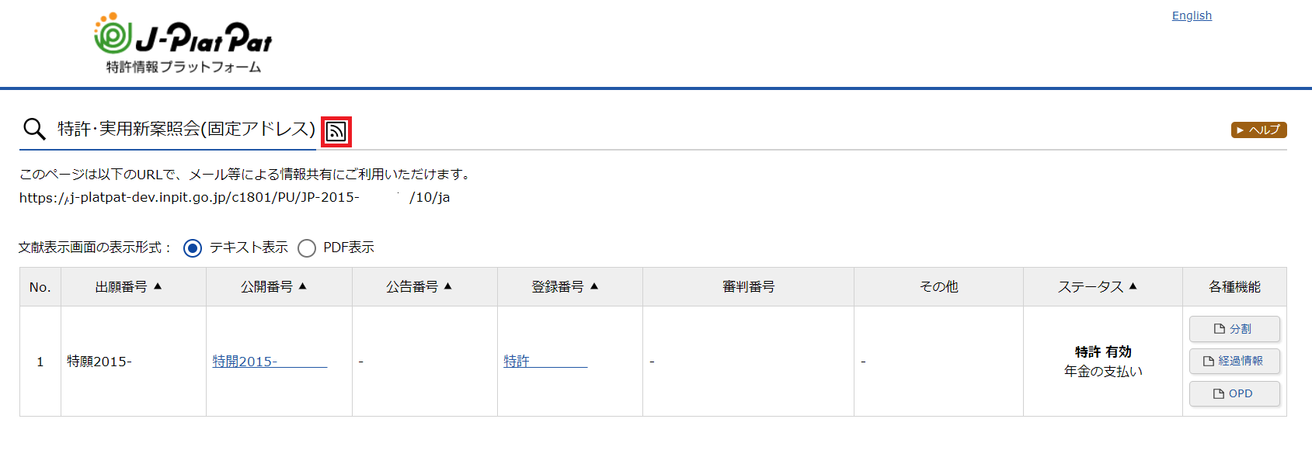Viewport: 1312px width, 457px height.
Task: Click the 特許 有効 status text
Action: tap(1102, 351)
